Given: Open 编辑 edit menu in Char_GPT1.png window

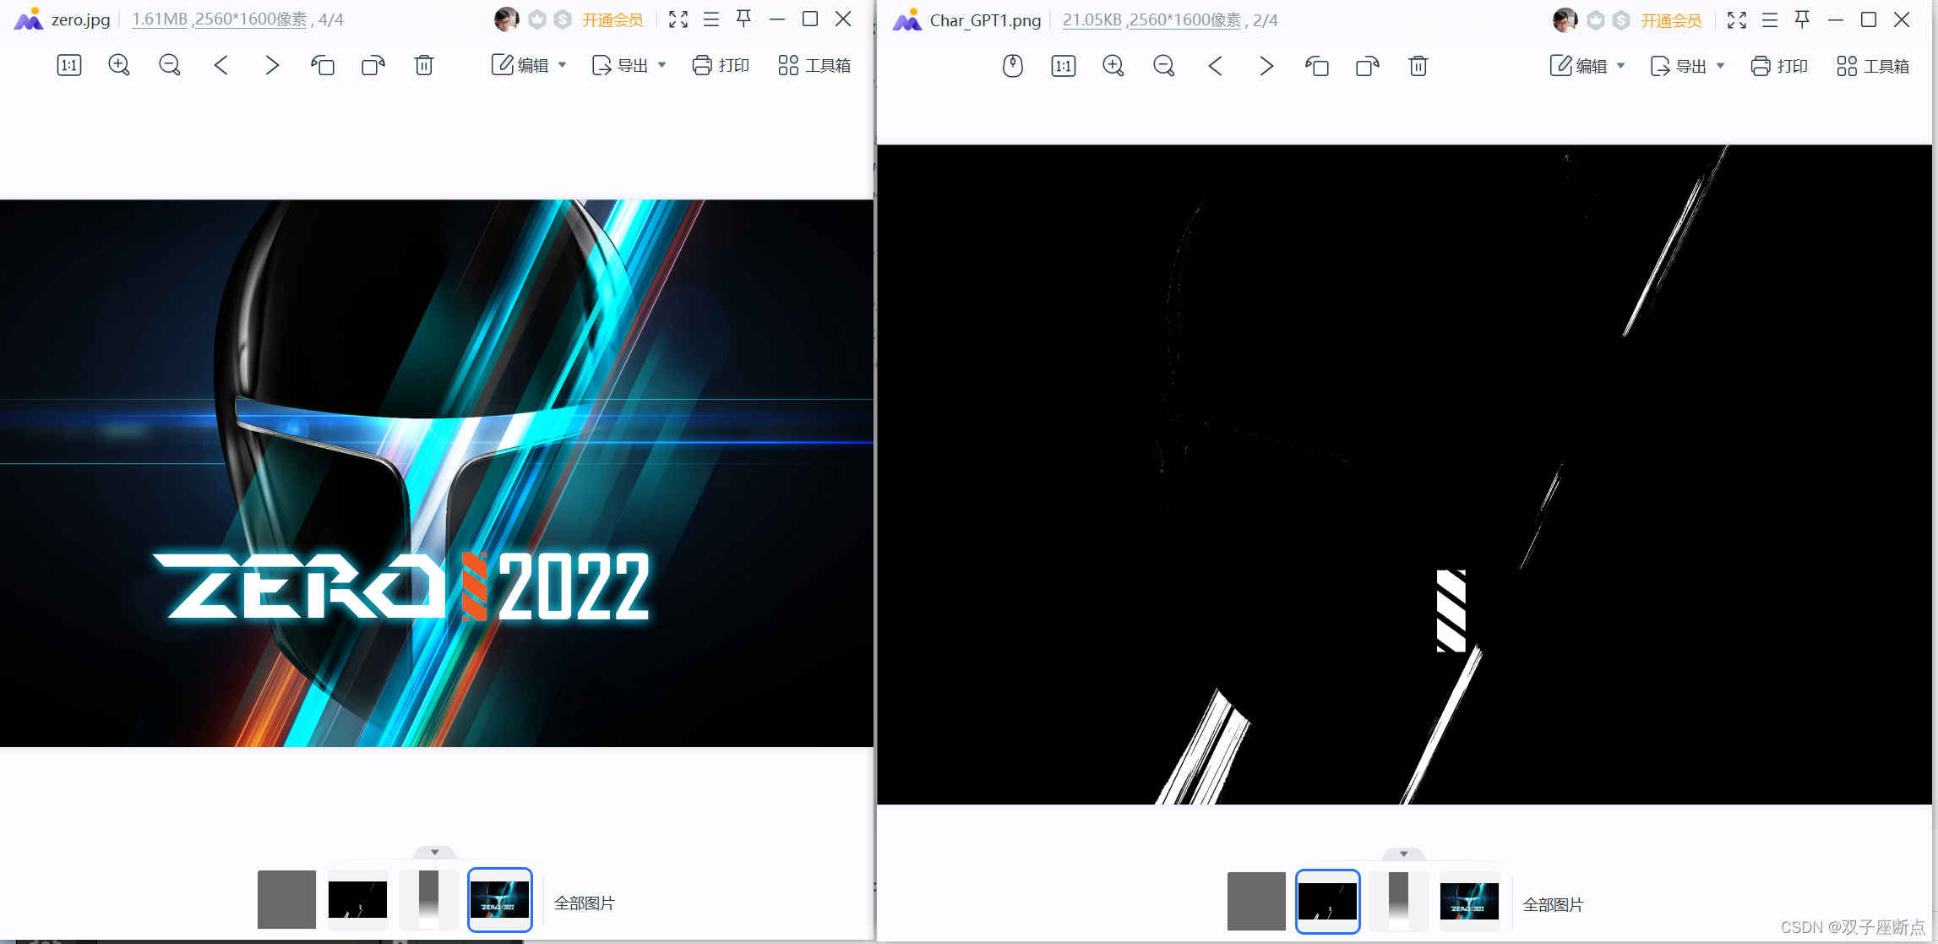Looking at the screenshot, I should [1587, 66].
